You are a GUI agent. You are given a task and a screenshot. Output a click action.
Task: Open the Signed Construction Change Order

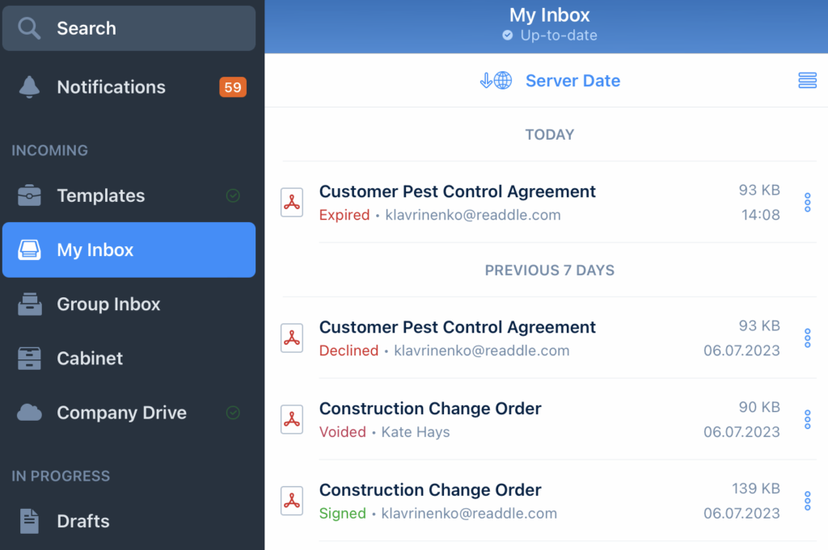[430, 490]
